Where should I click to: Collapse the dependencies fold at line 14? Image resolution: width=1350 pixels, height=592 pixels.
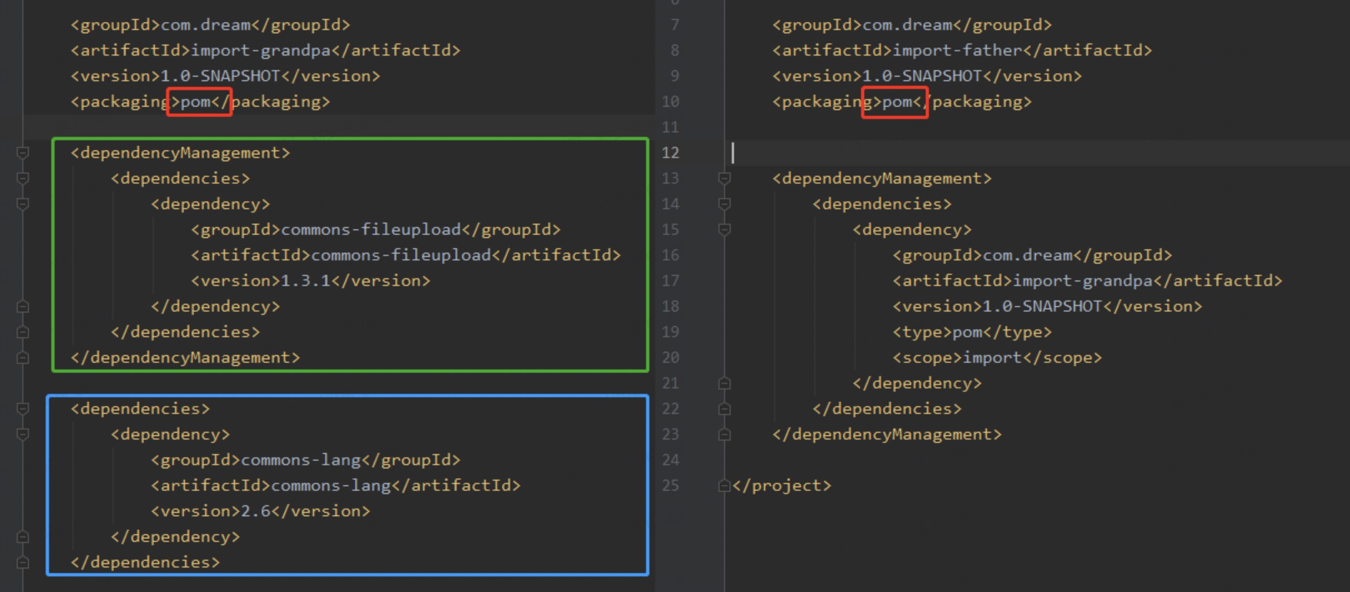point(724,204)
